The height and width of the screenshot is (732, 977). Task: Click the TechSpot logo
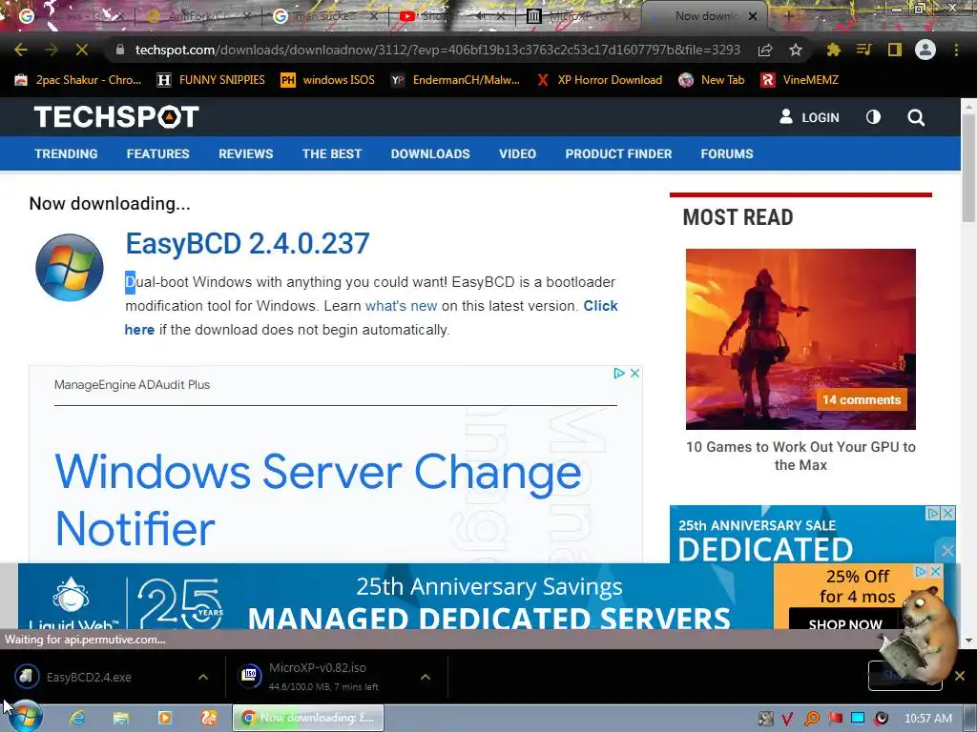pyautogui.click(x=116, y=116)
